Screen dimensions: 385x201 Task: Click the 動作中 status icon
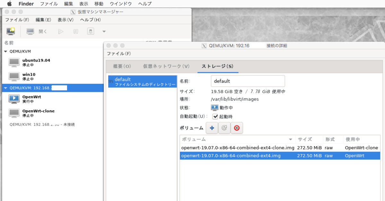pyautogui.click(x=215, y=108)
